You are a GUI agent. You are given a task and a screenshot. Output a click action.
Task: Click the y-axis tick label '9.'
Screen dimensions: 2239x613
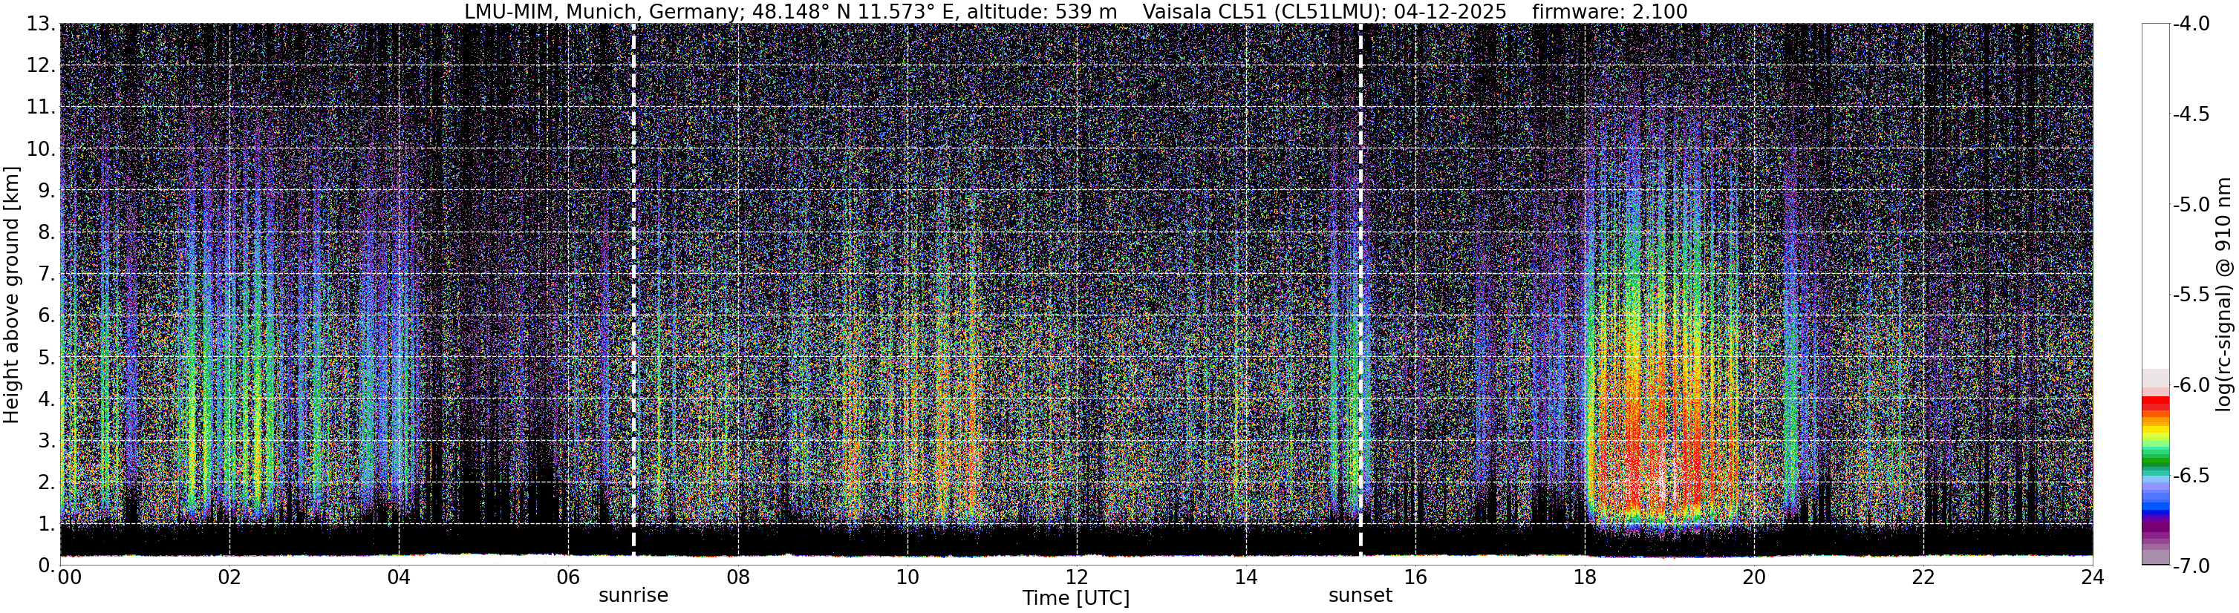(47, 191)
